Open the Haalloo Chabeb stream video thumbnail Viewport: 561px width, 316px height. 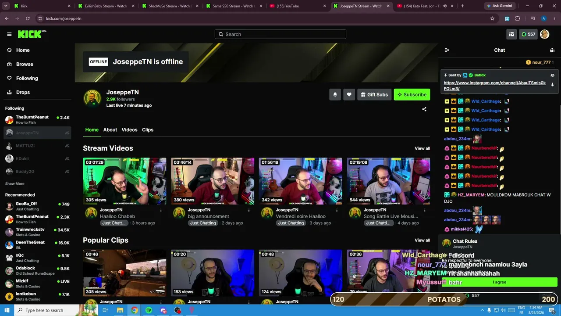tap(124, 181)
